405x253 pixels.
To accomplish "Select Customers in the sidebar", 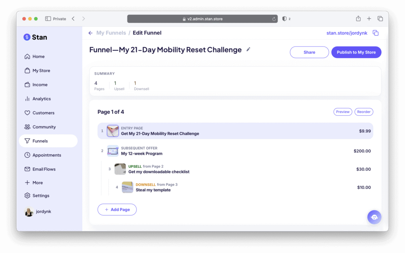I will click(x=40, y=113).
